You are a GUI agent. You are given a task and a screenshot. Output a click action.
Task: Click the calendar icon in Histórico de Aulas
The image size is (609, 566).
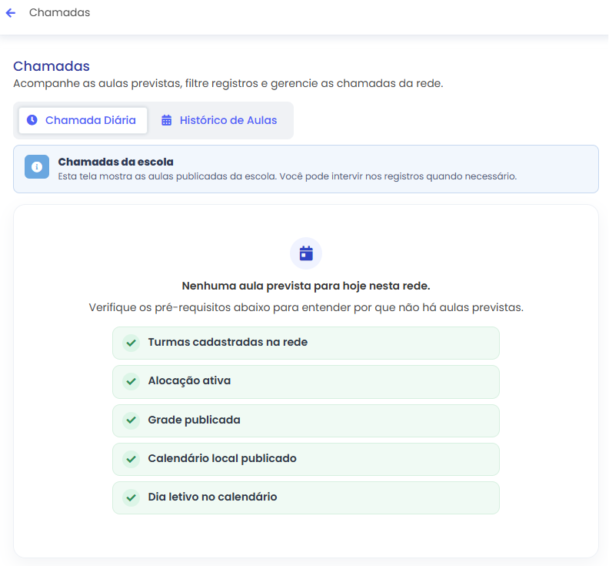coord(166,120)
